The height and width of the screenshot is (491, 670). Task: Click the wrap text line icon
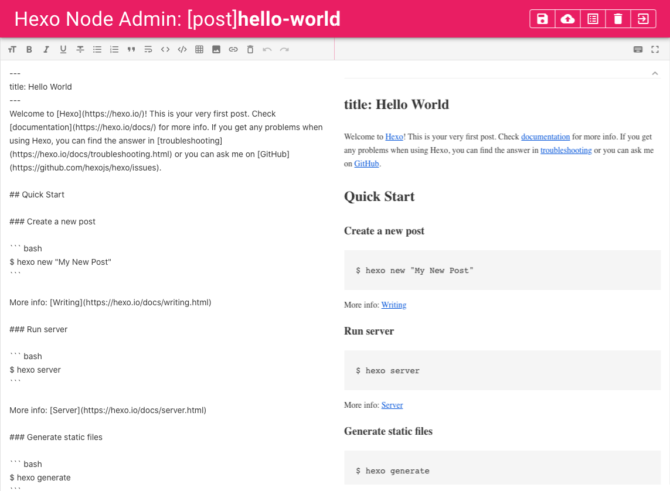(148, 50)
